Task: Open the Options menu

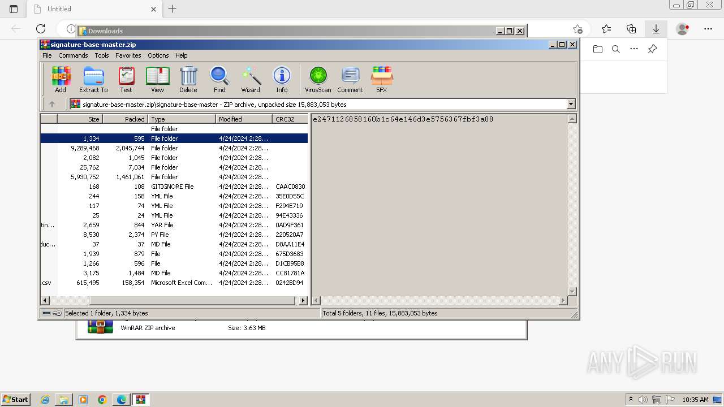Action: pyautogui.click(x=158, y=55)
